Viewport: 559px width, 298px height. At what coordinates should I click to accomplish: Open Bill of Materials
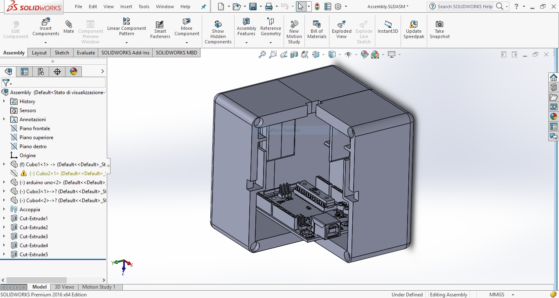click(x=317, y=29)
